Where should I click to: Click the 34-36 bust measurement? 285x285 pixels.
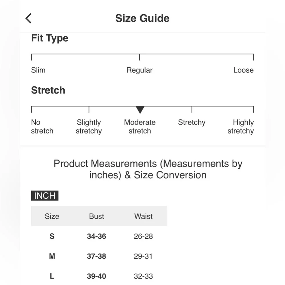coord(96,236)
